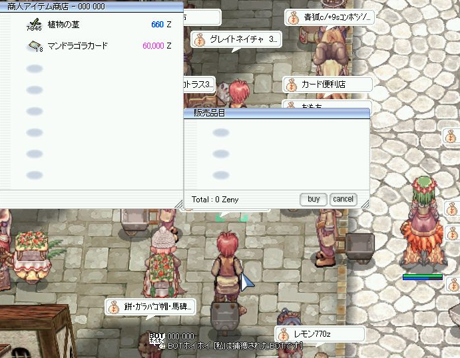Click the マンドラゴラカード item name
460x358 pixels.
click(77, 46)
